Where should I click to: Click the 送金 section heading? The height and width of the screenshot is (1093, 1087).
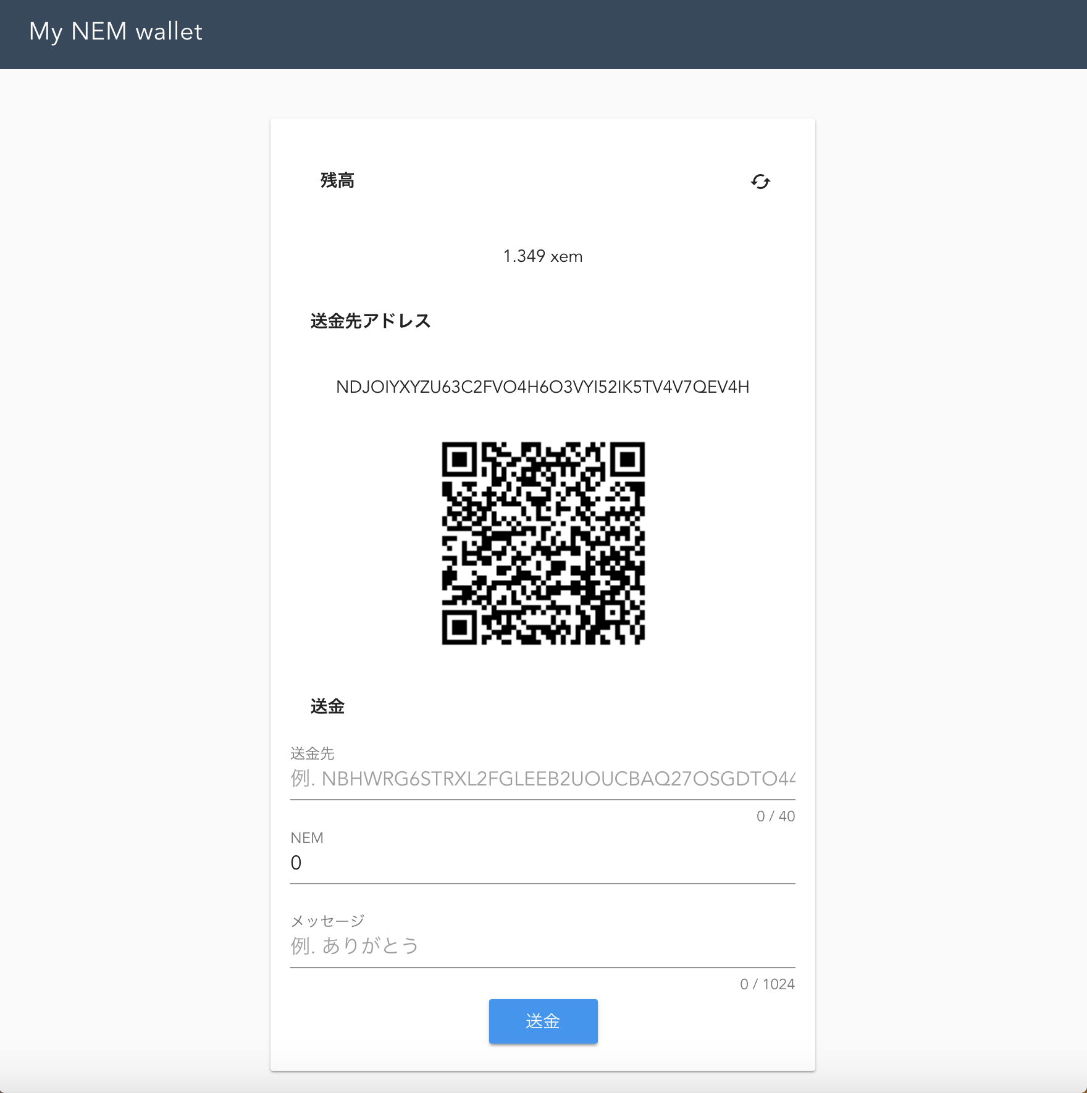tap(328, 706)
